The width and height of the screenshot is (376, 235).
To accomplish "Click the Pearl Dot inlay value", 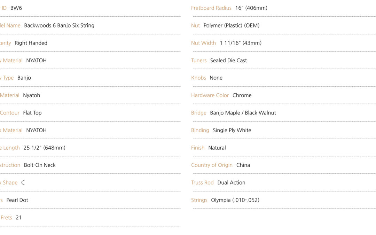I will point(17,200).
